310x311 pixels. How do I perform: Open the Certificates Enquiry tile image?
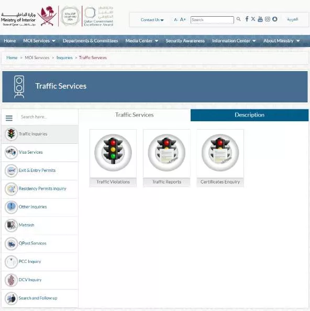(220, 153)
